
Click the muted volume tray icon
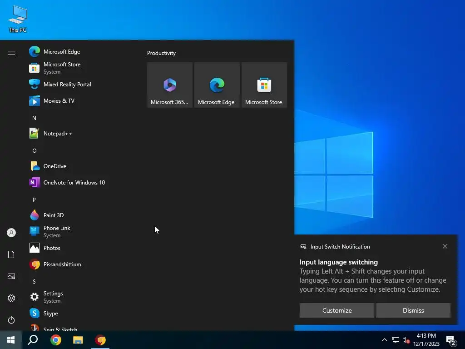(x=406, y=340)
